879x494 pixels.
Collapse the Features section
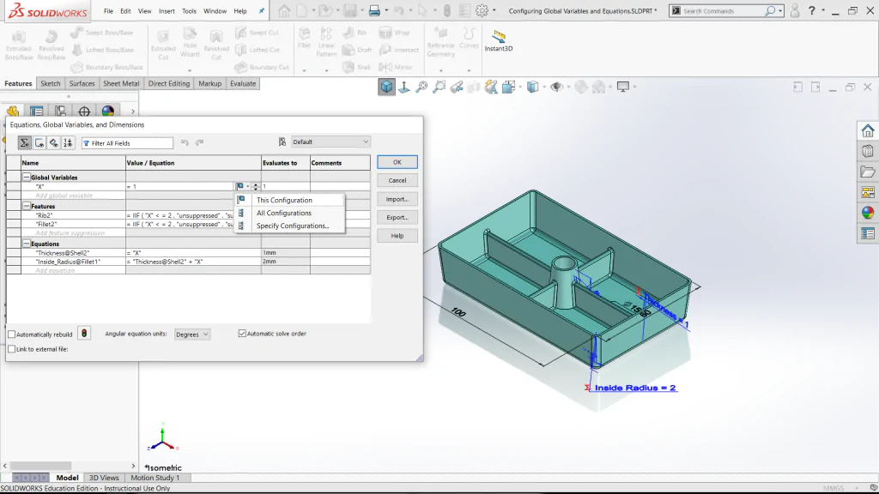[27, 206]
